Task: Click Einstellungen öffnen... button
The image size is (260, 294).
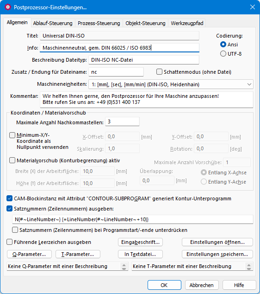Action: coord(217,242)
